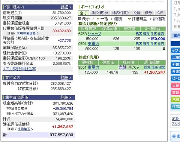Click 参考委託保証金率 value 2,008.50%
This screenshot has height=142, width=180.
[x=62, y=64]
